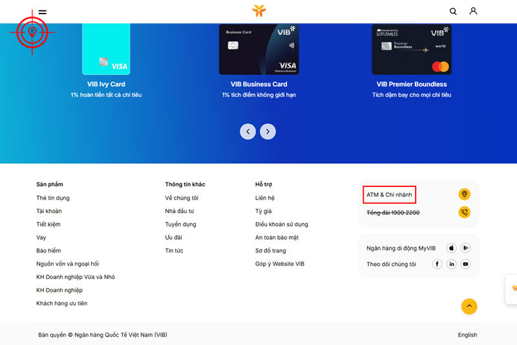Open Bảo hiểm footer link
This screenshot has height=345, width=517.
(x=48, y=250)
